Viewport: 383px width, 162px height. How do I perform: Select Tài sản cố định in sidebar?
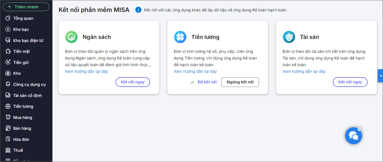tap(27, 96)
